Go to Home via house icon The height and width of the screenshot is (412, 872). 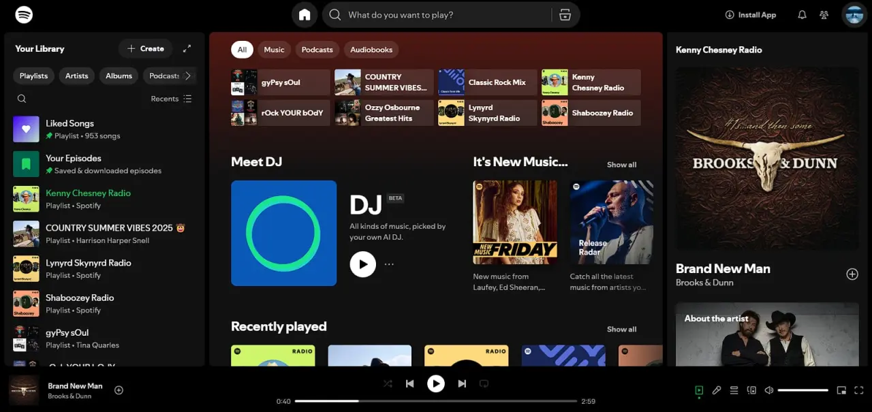[x=305, y=14]
